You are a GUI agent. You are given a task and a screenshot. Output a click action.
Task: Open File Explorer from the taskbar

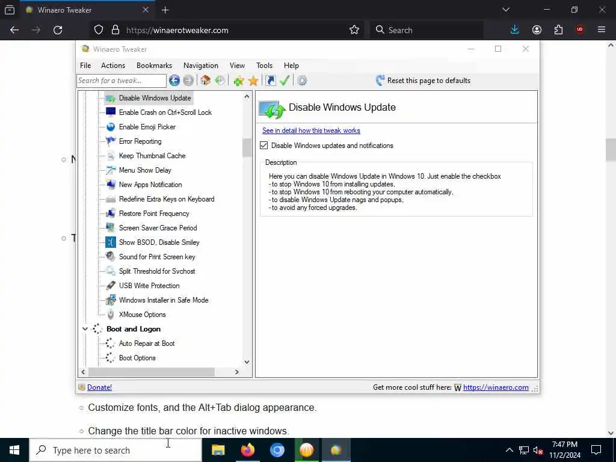coord(218,450)
